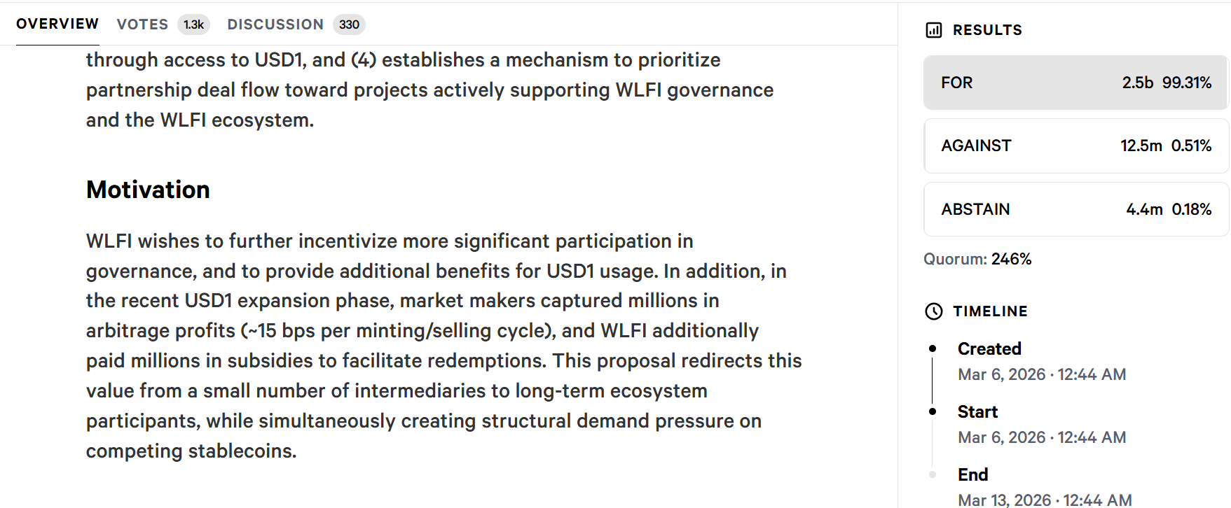Viewport: 1231px width, 508px height.
Task: Click the Results bar chart icon
Action: [x=934, y=29]
